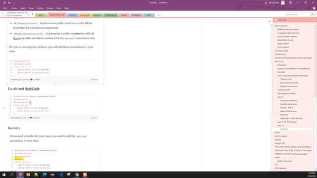Expand the OneNote-Apr2018 notebook dropdown
Viewport: 317px width, 178px height.
[x=29, y=15]
